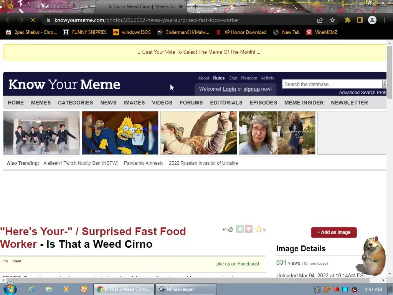Image resolution: width=393 pixels, height=295 pixels.
Task: Open Aielieen1 Twitch Nudity Ban trending link
Action: coord(81,163)
